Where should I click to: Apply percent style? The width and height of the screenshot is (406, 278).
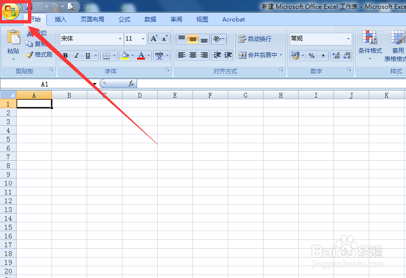coord(312,56)
